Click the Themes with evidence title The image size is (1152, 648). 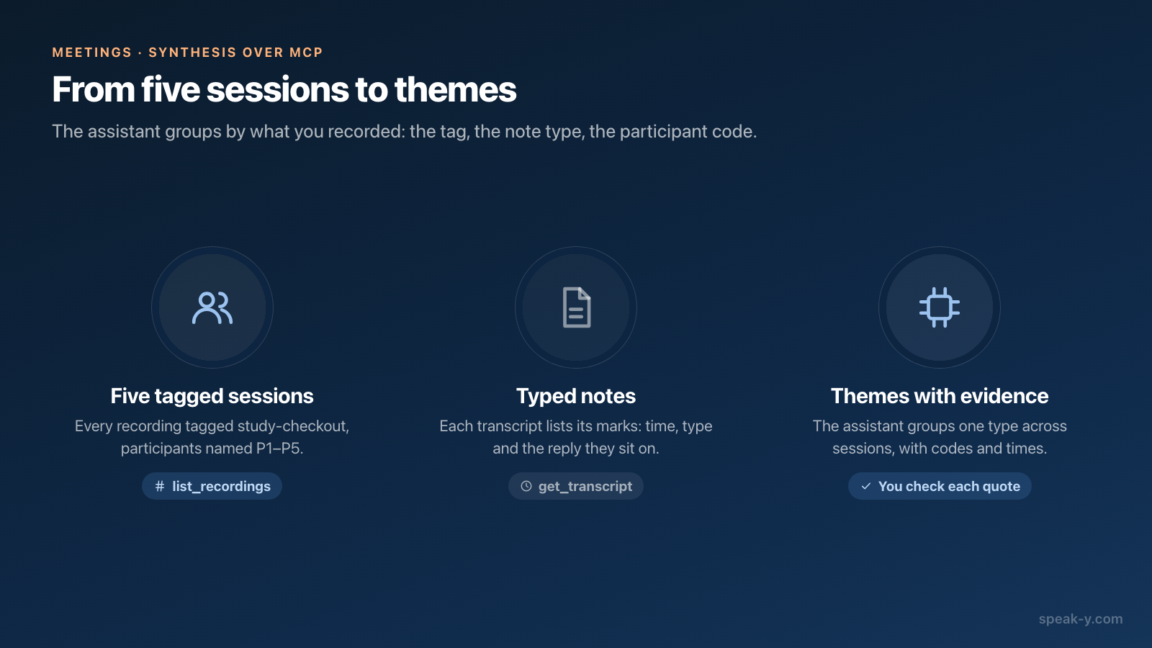tap(940, 396)
